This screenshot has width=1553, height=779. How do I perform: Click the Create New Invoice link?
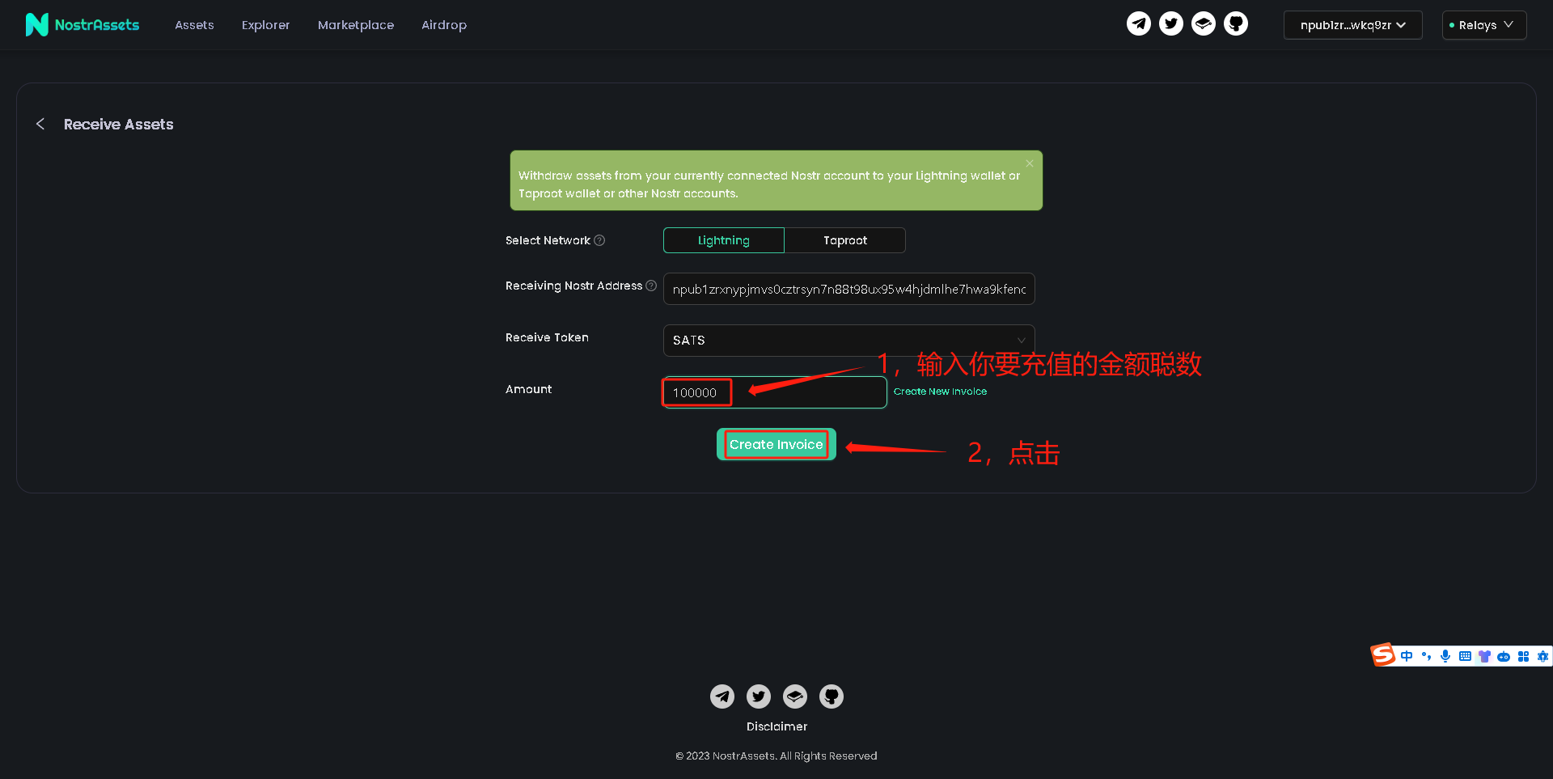[x=940, y=392]
